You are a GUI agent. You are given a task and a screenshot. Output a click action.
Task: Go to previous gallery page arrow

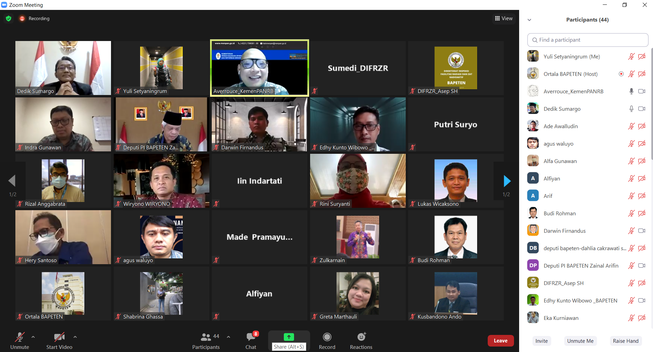tap(12, 181)
